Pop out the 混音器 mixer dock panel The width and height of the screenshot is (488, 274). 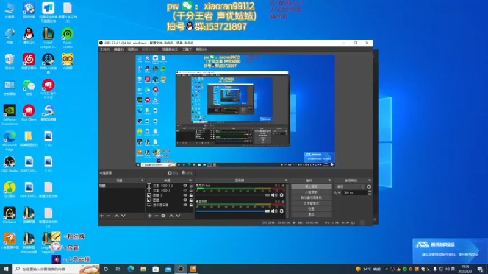(286, 180)
